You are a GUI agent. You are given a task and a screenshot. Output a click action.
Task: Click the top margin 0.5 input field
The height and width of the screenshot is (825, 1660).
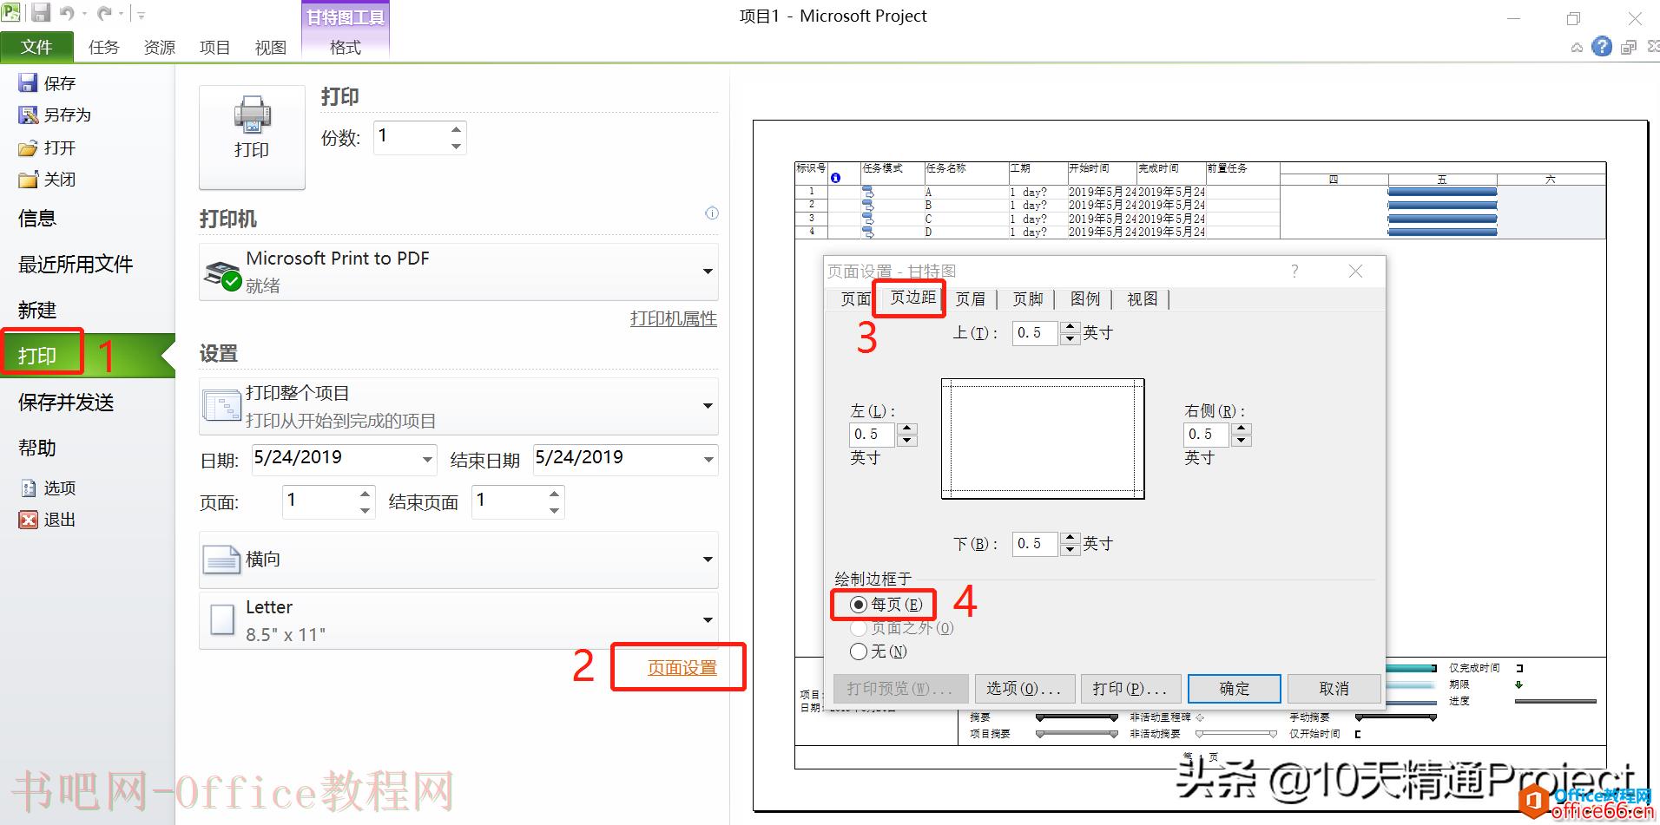point(1035,333)
